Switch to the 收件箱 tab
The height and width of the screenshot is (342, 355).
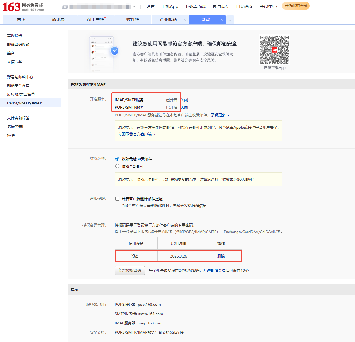(x=133, y=19)
